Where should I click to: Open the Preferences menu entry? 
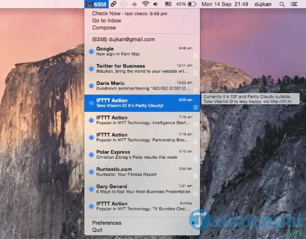(142, 223)
